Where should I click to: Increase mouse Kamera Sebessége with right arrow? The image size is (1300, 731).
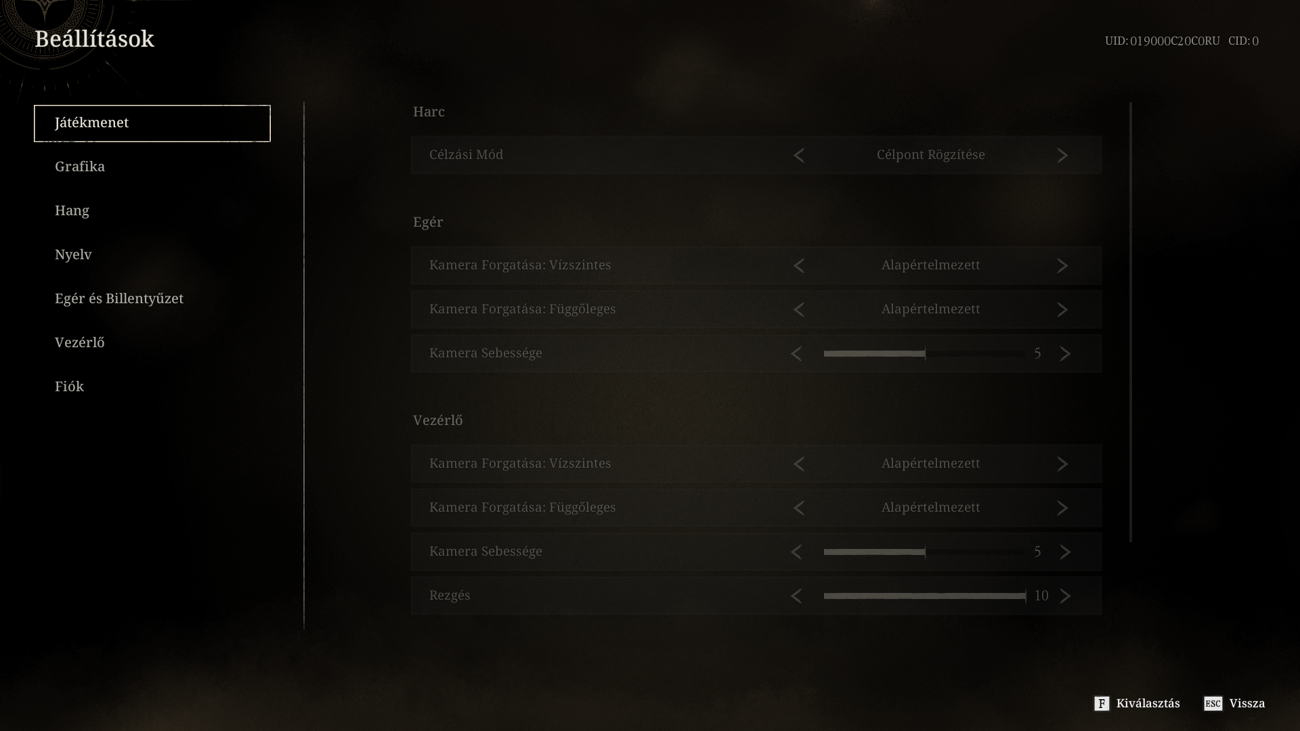[1065, 353]
